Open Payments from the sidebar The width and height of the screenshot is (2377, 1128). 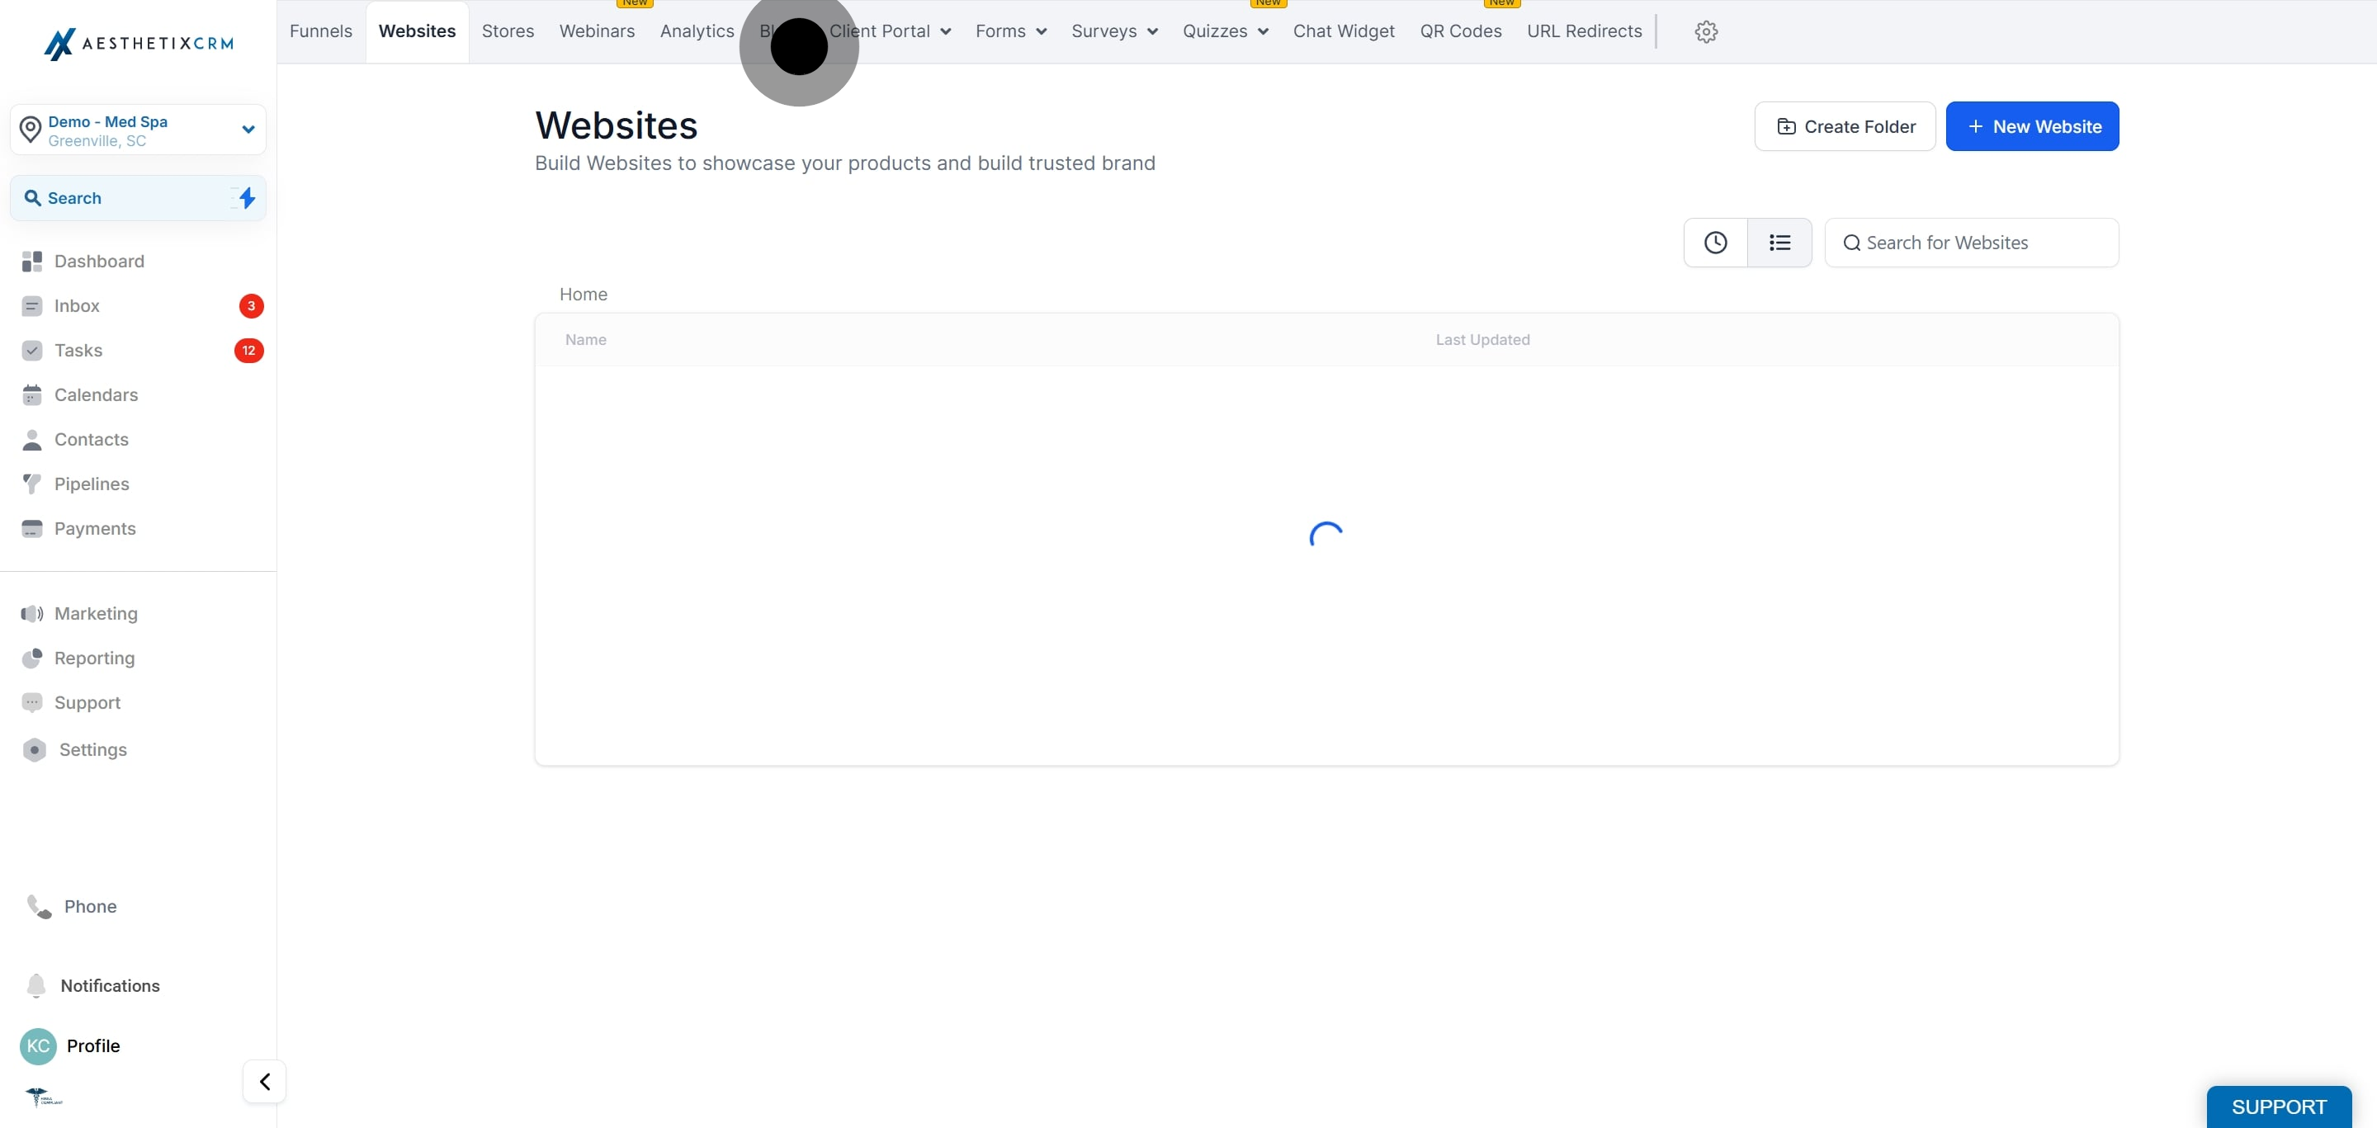[x=94, y=528]
